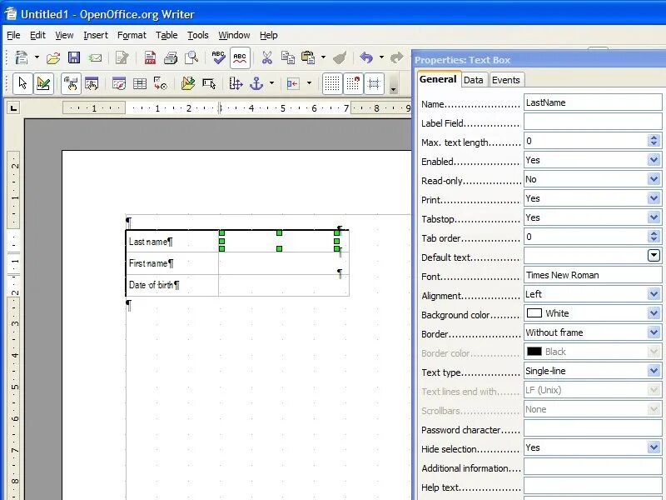
Task: Open the Tabstop dropdown
Action: point(654,217)
